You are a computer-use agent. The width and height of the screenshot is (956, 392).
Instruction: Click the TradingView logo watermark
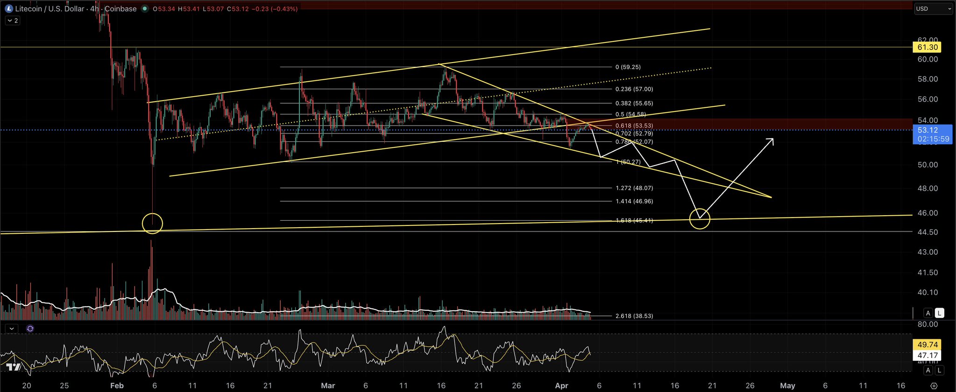pos(14,367)
